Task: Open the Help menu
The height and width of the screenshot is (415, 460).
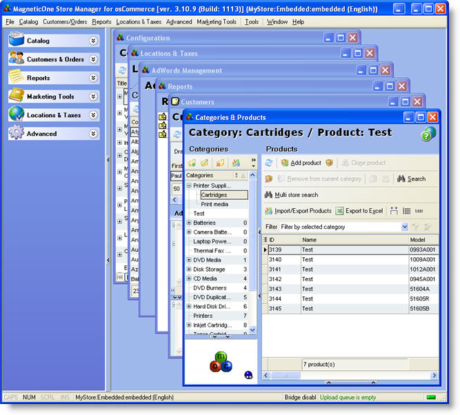Action: tap(298, 21)
